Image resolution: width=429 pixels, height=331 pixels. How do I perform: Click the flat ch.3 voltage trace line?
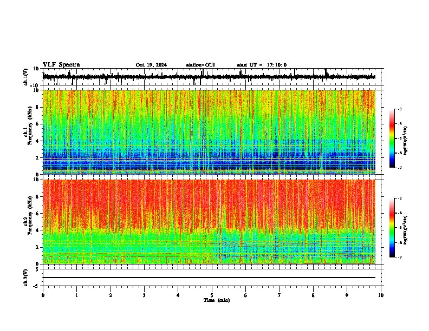[209, 277]
